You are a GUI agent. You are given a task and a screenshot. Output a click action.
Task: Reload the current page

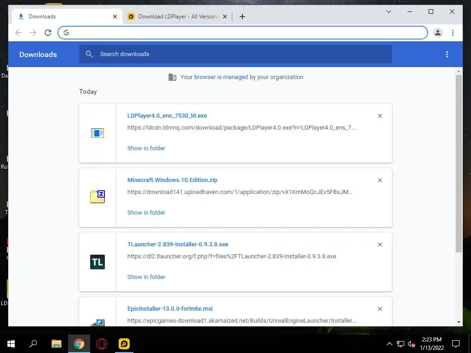[x=48, y=33]
